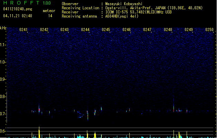Click the 0244 time marker
The image size is (217, 138).
point(86,30)
